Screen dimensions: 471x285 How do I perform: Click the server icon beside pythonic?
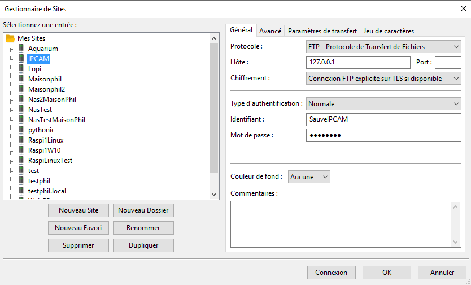point(21,130)
